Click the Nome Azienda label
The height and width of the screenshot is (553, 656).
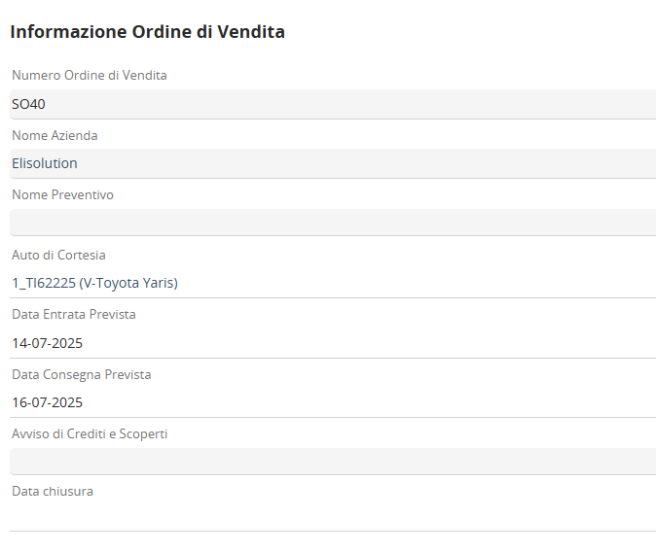click(x=55, y=135)
